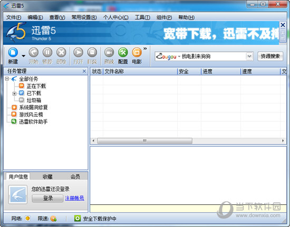Expand the 已下载 tree node
This screenshot has width=290, height=227.
(x=14, y=93)
